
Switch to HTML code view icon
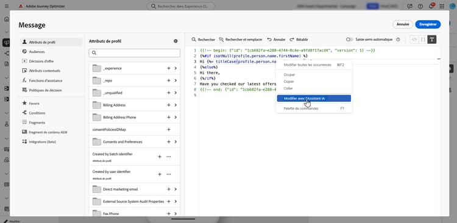point(414,40)
